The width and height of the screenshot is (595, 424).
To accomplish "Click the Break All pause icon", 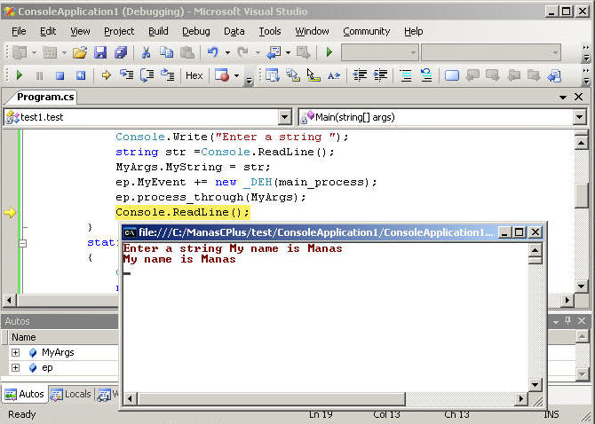I will 39,76.
